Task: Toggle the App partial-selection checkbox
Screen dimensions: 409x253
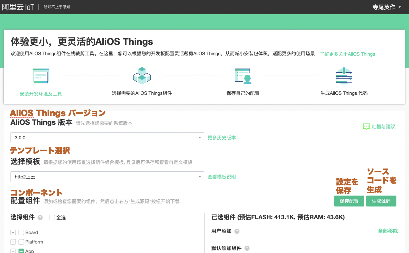Action: coord(21,251)
